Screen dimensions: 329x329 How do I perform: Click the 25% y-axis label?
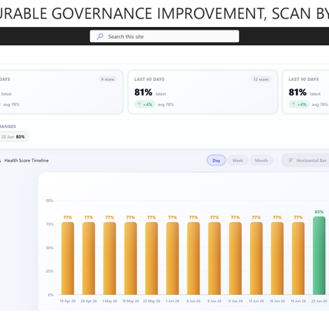(x=49, y=271)
